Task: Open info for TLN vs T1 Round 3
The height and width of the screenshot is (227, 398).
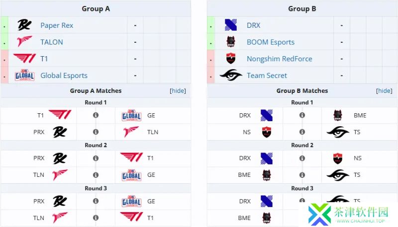Action: pyautogui.click(x=96, y=218)
